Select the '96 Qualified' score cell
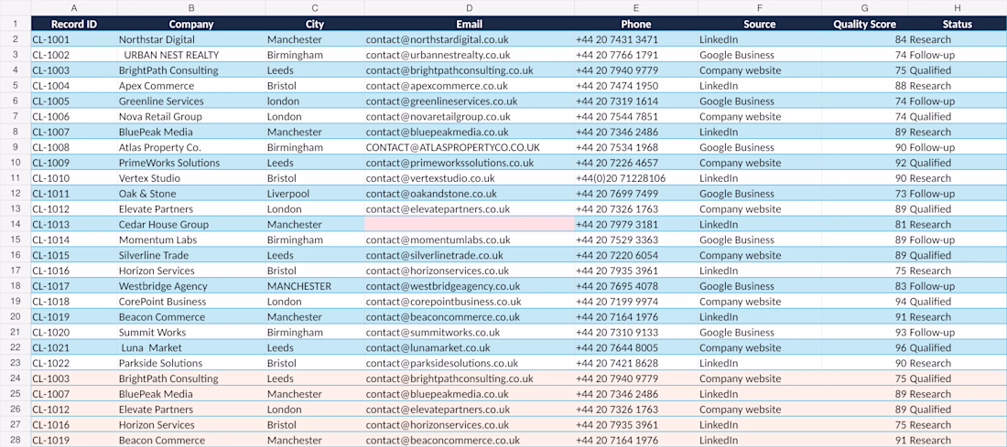Viewport: 1007px width, 447px height. tap(865, 347)
